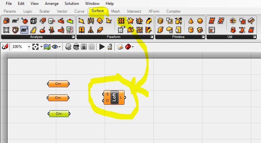Click the Loft component's L output
Screen dimensions: 261x143
(x=121, y=97)
